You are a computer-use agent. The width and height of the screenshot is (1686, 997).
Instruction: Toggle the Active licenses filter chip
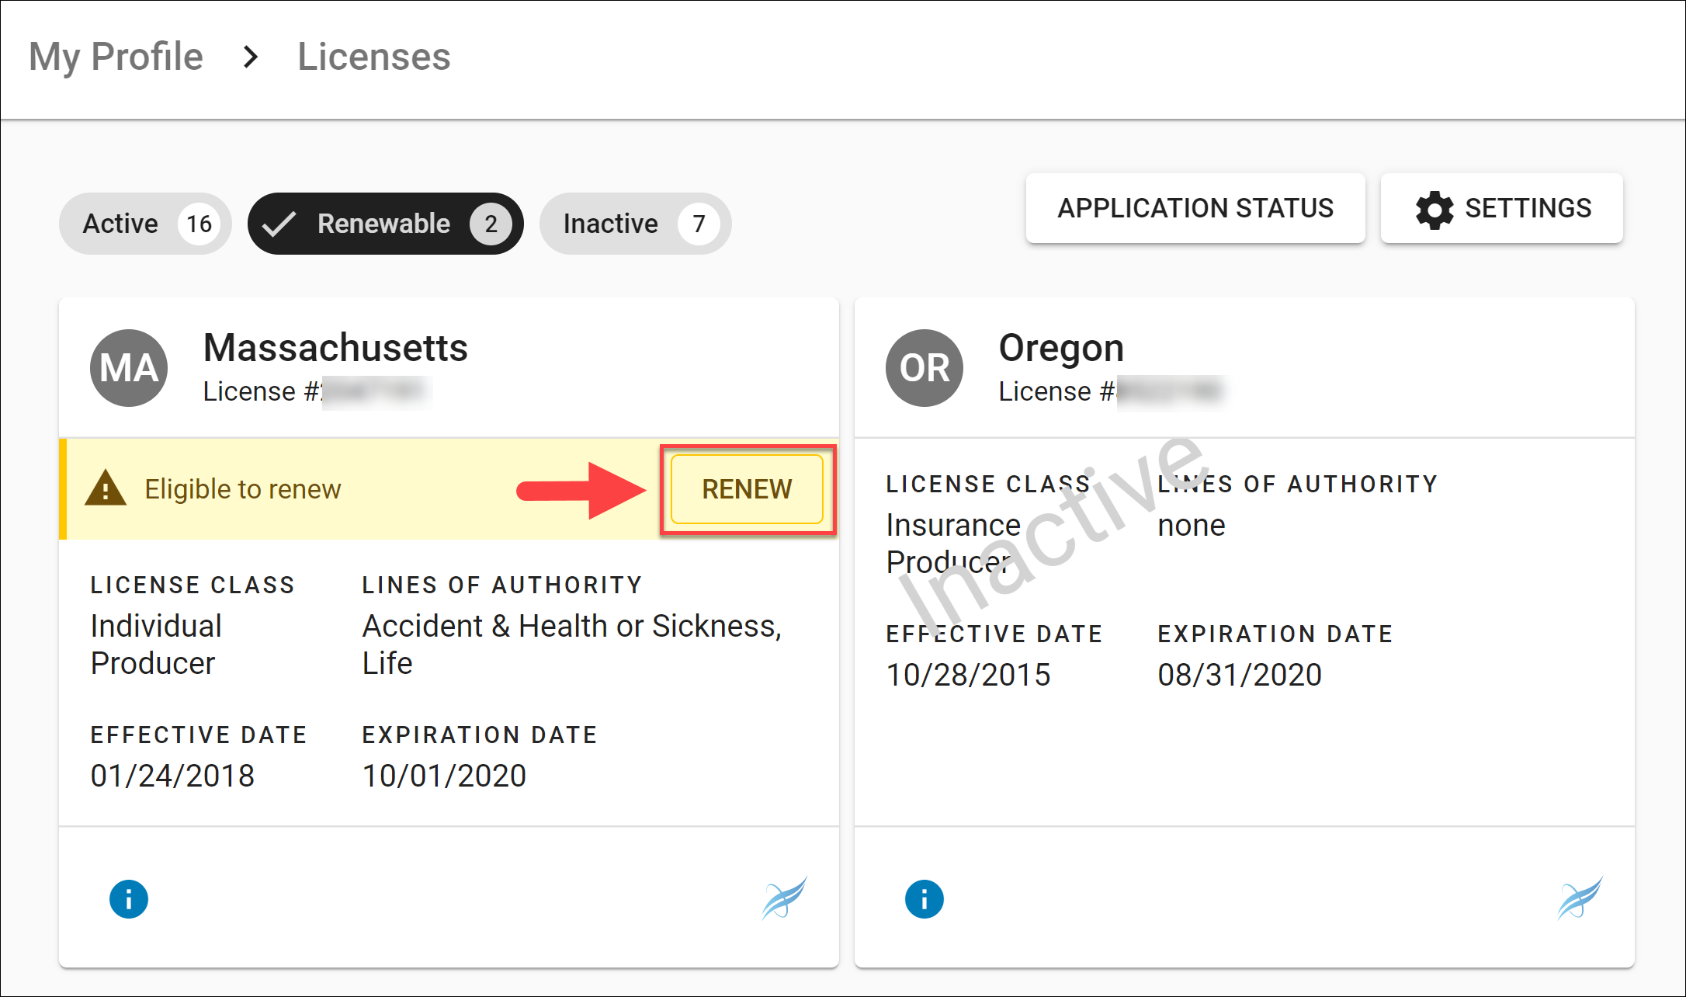point(145,224)
